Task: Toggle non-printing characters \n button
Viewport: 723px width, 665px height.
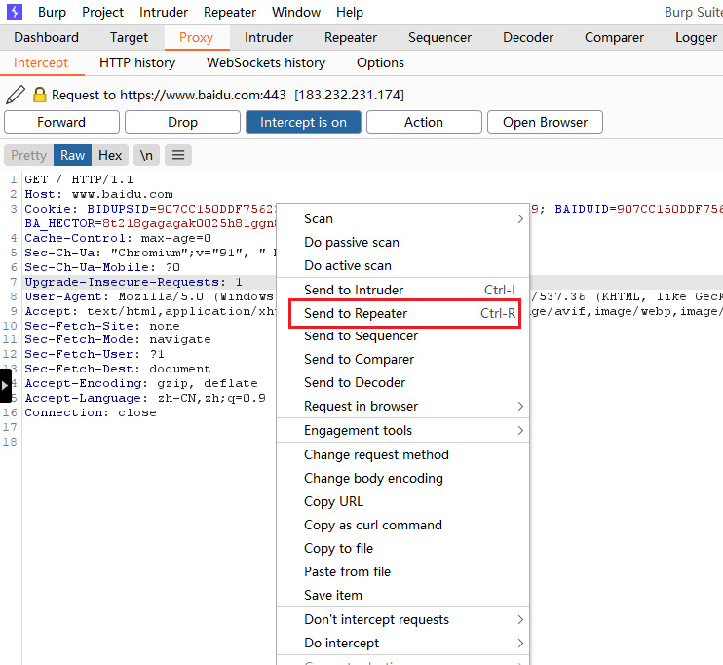Action: 146,155
